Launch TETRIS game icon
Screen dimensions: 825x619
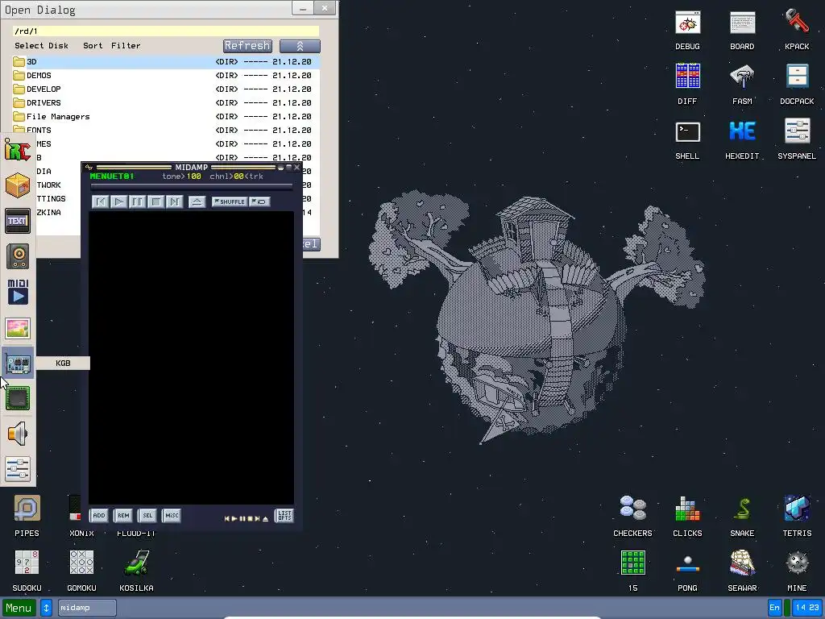point(797,516)
